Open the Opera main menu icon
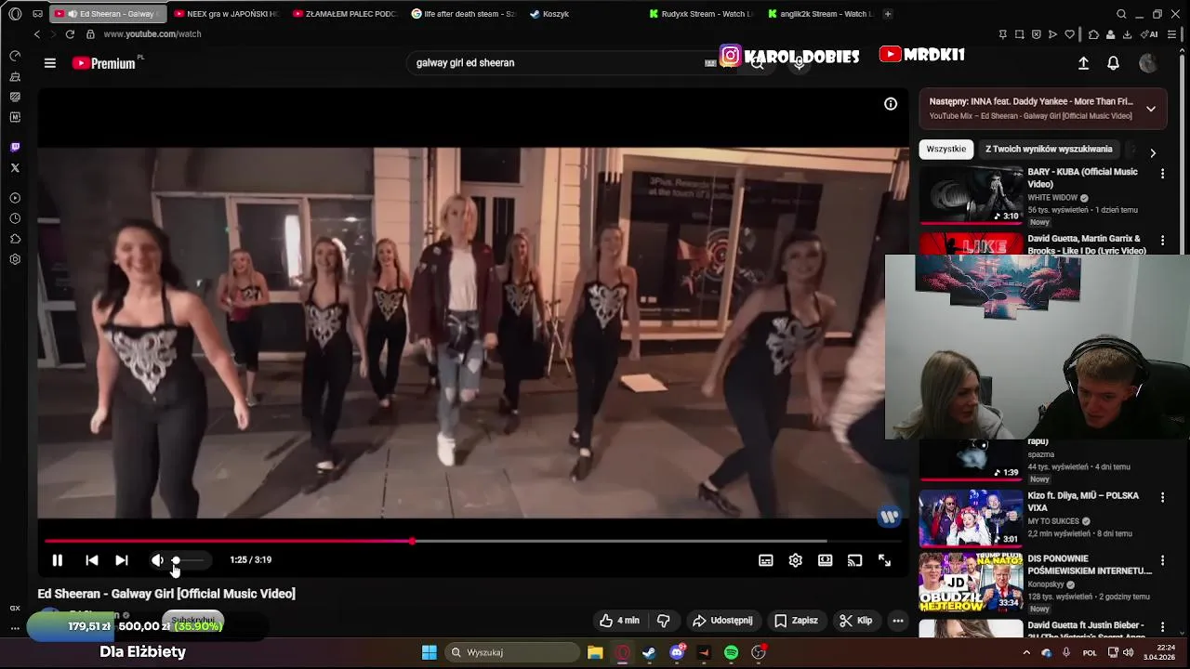Image resolution: width=1190 pixels, height=669 pixels. (15, 14)
